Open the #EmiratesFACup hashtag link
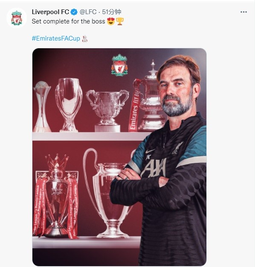255x267 pixels. [x=56, y=38]
